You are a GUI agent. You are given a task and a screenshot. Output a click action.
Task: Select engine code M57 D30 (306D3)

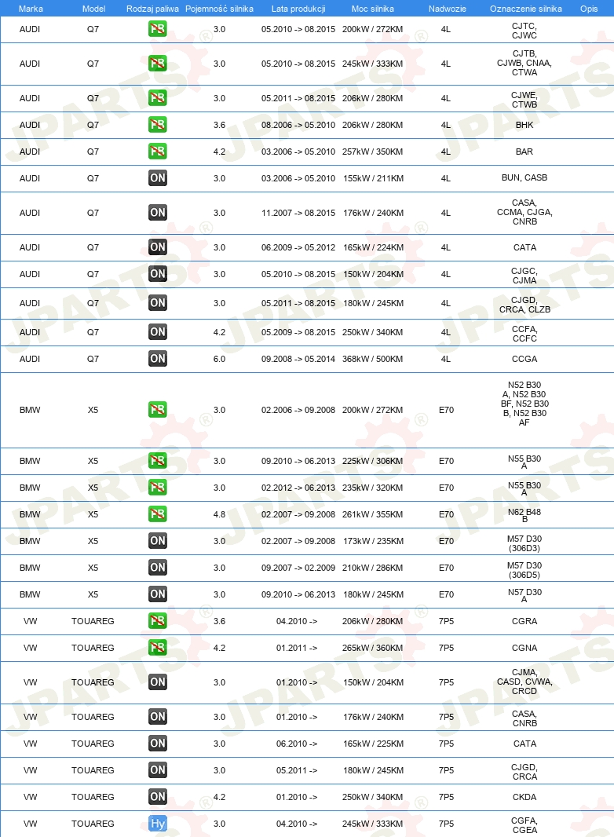coord(524,543)
